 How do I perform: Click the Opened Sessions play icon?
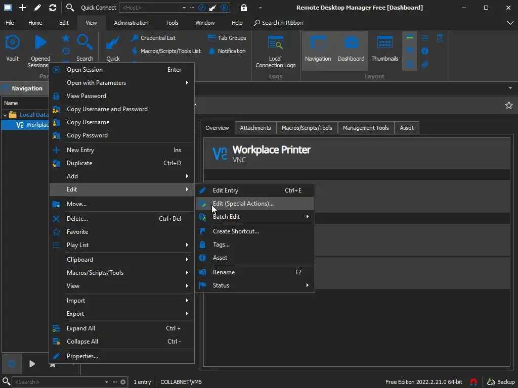(40, 42)
